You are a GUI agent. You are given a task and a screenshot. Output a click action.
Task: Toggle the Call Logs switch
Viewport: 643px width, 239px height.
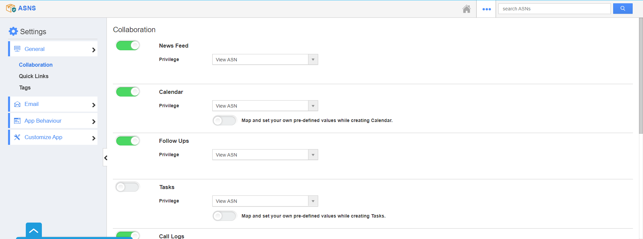(128, 235)
